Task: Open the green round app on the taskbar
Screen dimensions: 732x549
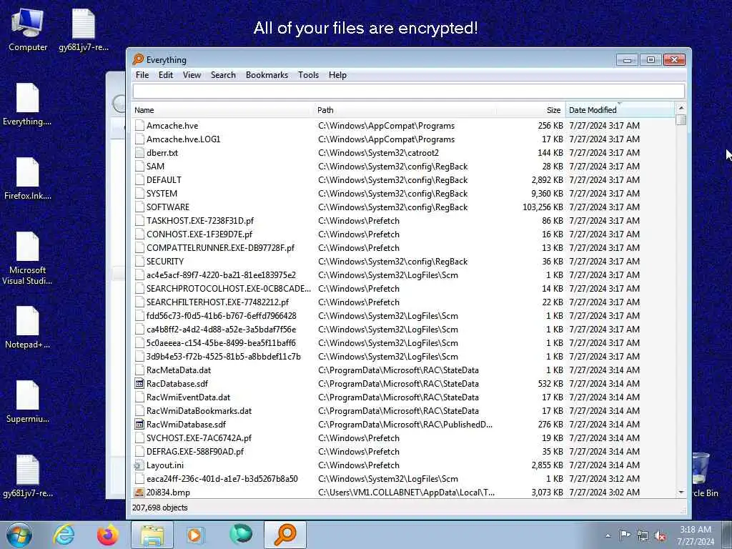Action: [240, 535]
